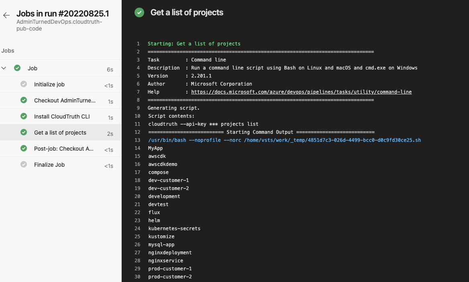The height and width of the screenshot is (282, 469).
Task: Click the gray status icon for Finalize Job
Action: coord(24,164)
